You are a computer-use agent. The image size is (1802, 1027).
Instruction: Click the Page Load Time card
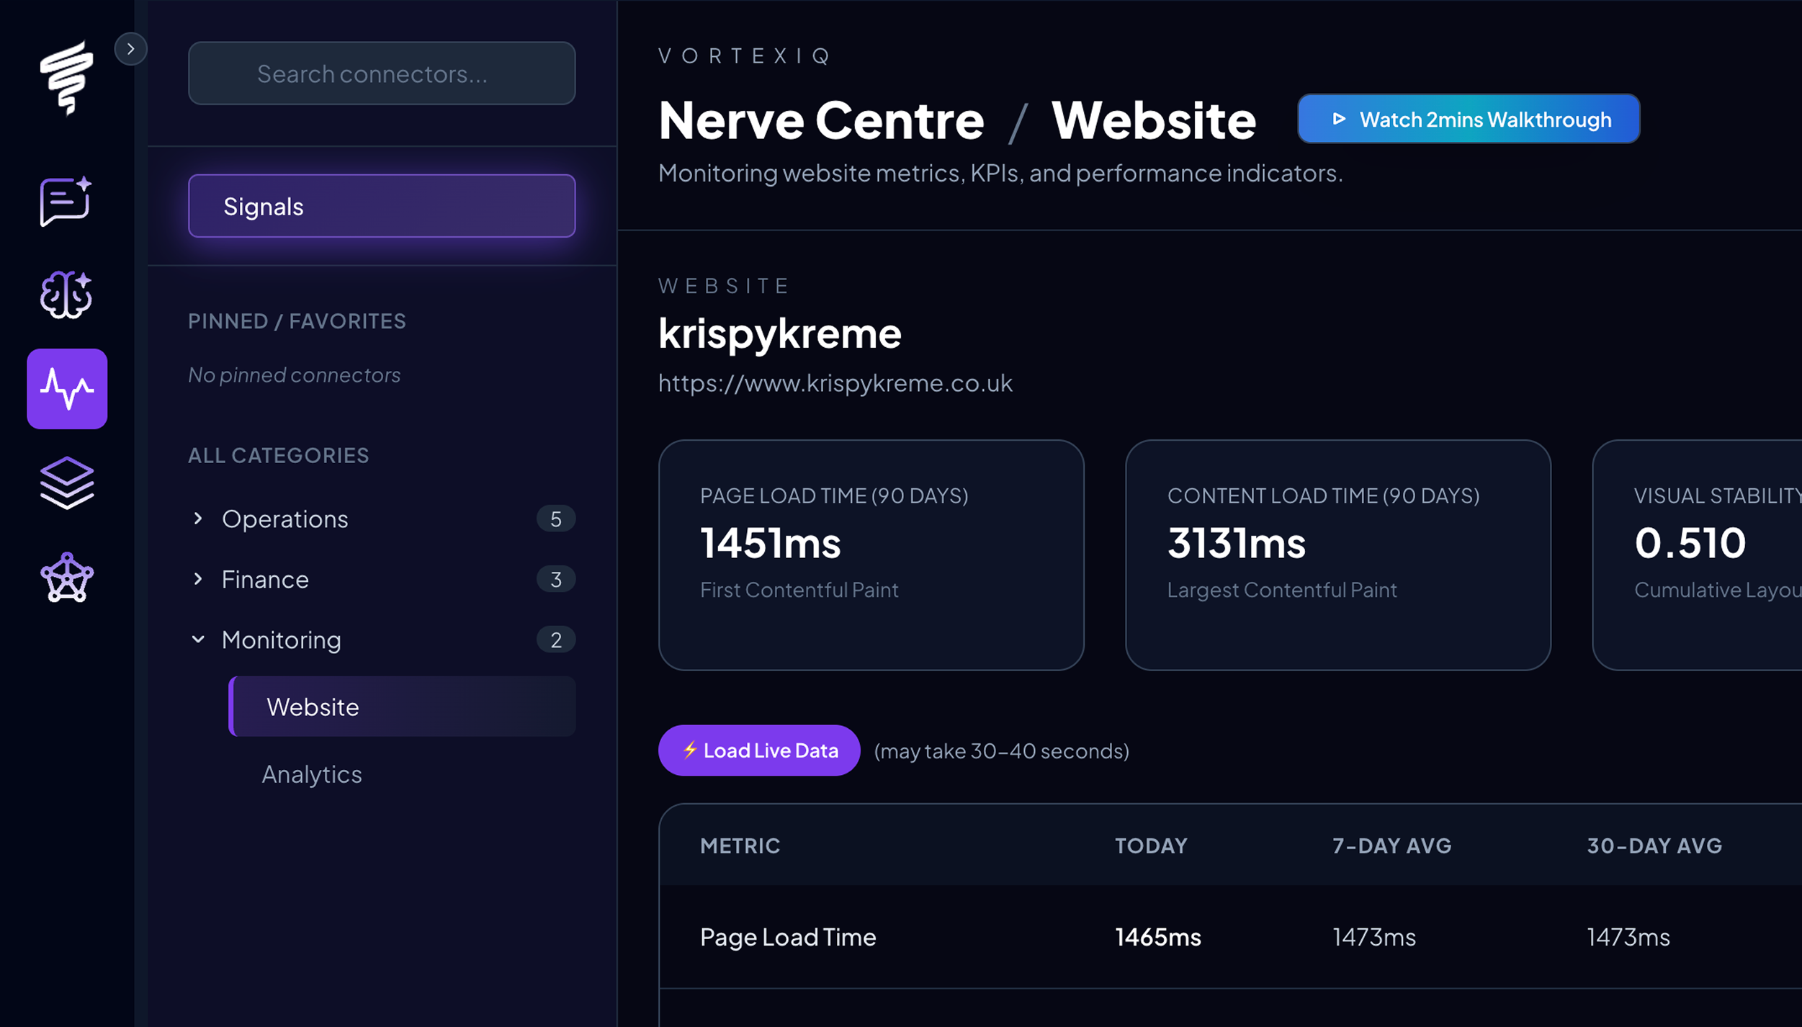pyautogui.click(x=871, y=555)
